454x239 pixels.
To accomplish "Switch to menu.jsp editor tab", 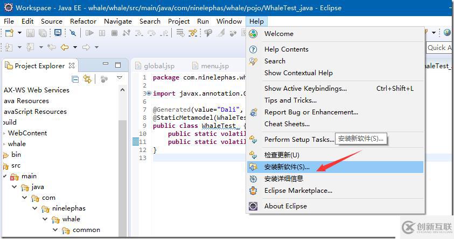I will tap(211, 66).
